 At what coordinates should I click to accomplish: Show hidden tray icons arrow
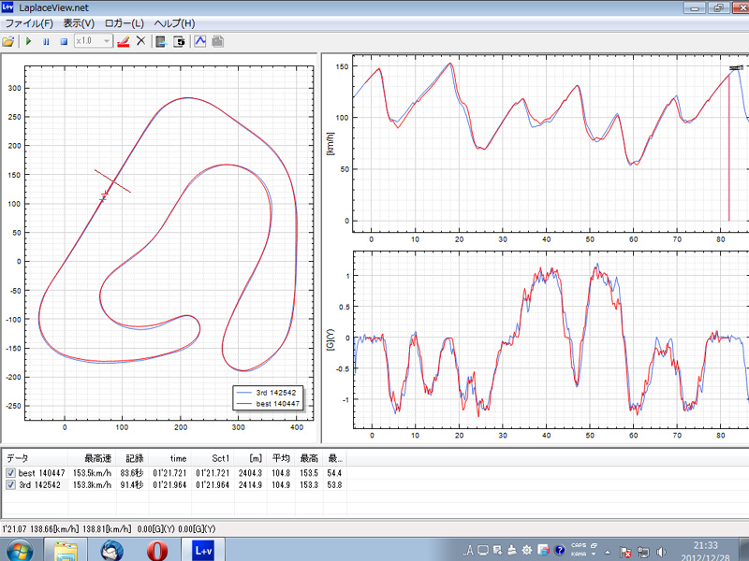pyautogui.click(x=608, y=552)
